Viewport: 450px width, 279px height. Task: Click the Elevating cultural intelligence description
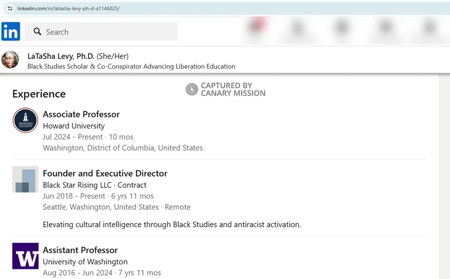(x=172, y=224)
